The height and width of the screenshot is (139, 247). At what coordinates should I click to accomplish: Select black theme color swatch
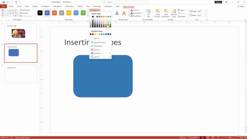pyautogui.click(x=93, y=17)
